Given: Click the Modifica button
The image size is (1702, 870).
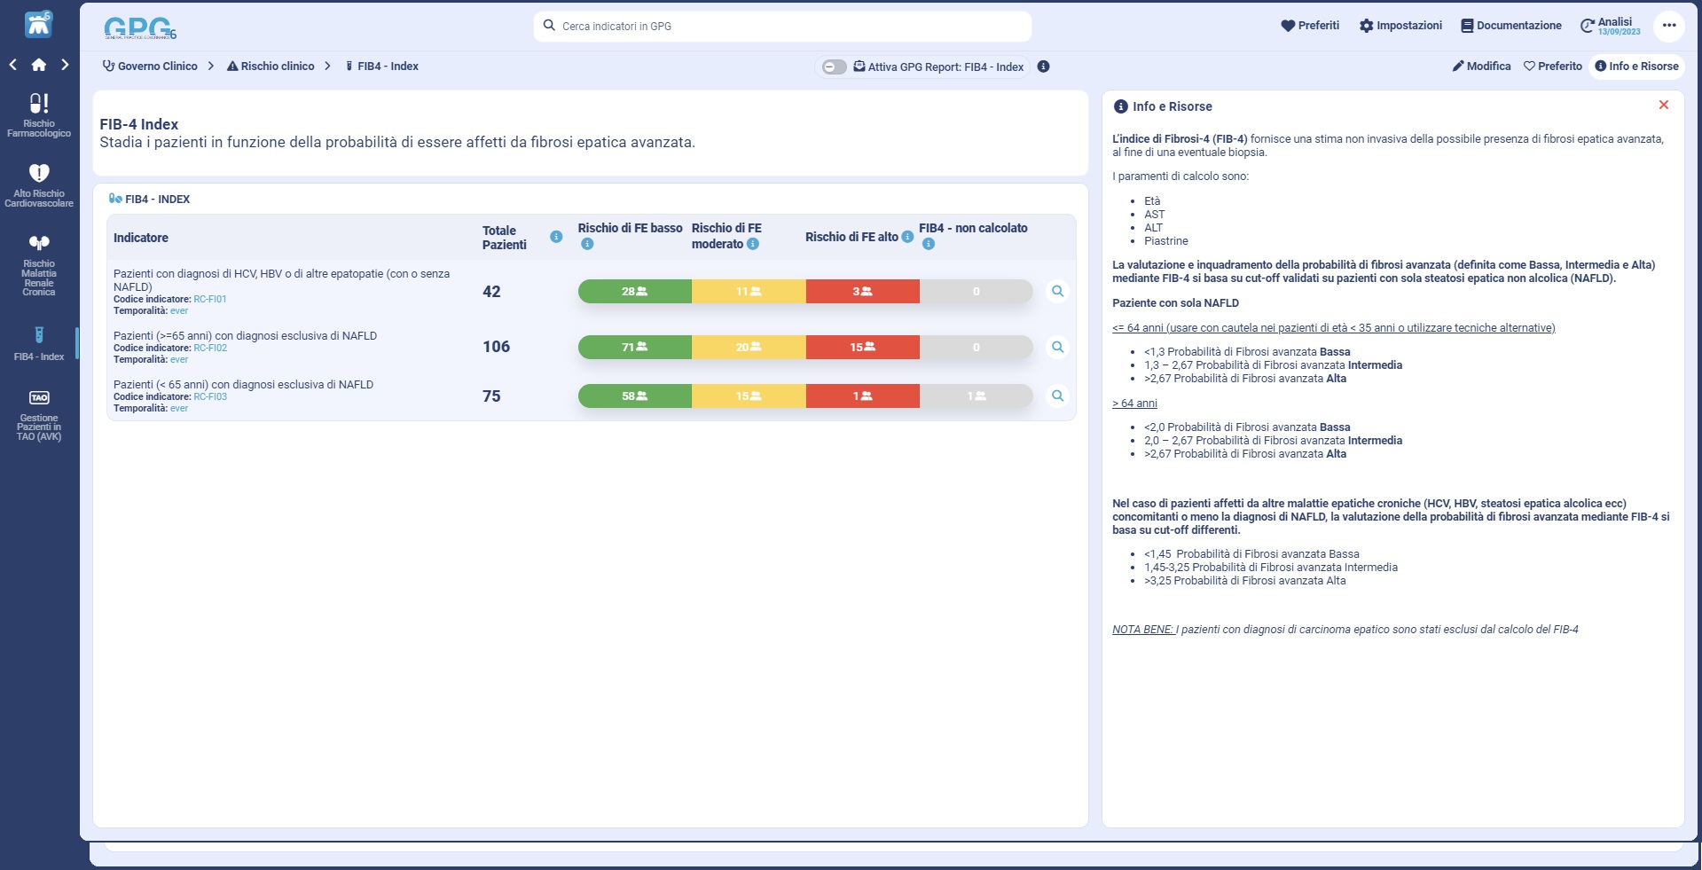Looking at the screenshot, I should (x=1481, y=67).
